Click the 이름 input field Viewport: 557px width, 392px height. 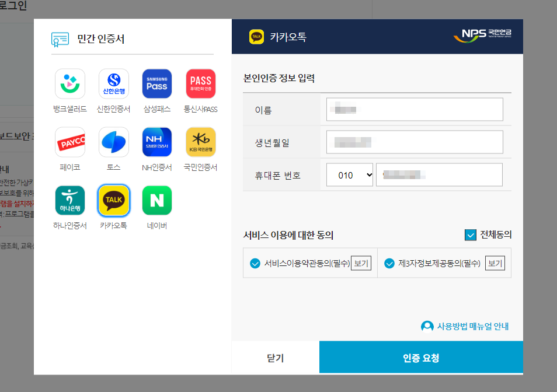(415, 109)
